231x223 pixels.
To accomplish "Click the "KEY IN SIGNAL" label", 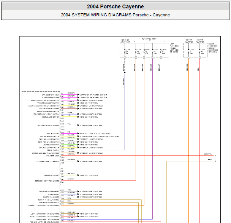I will point(53,134).
